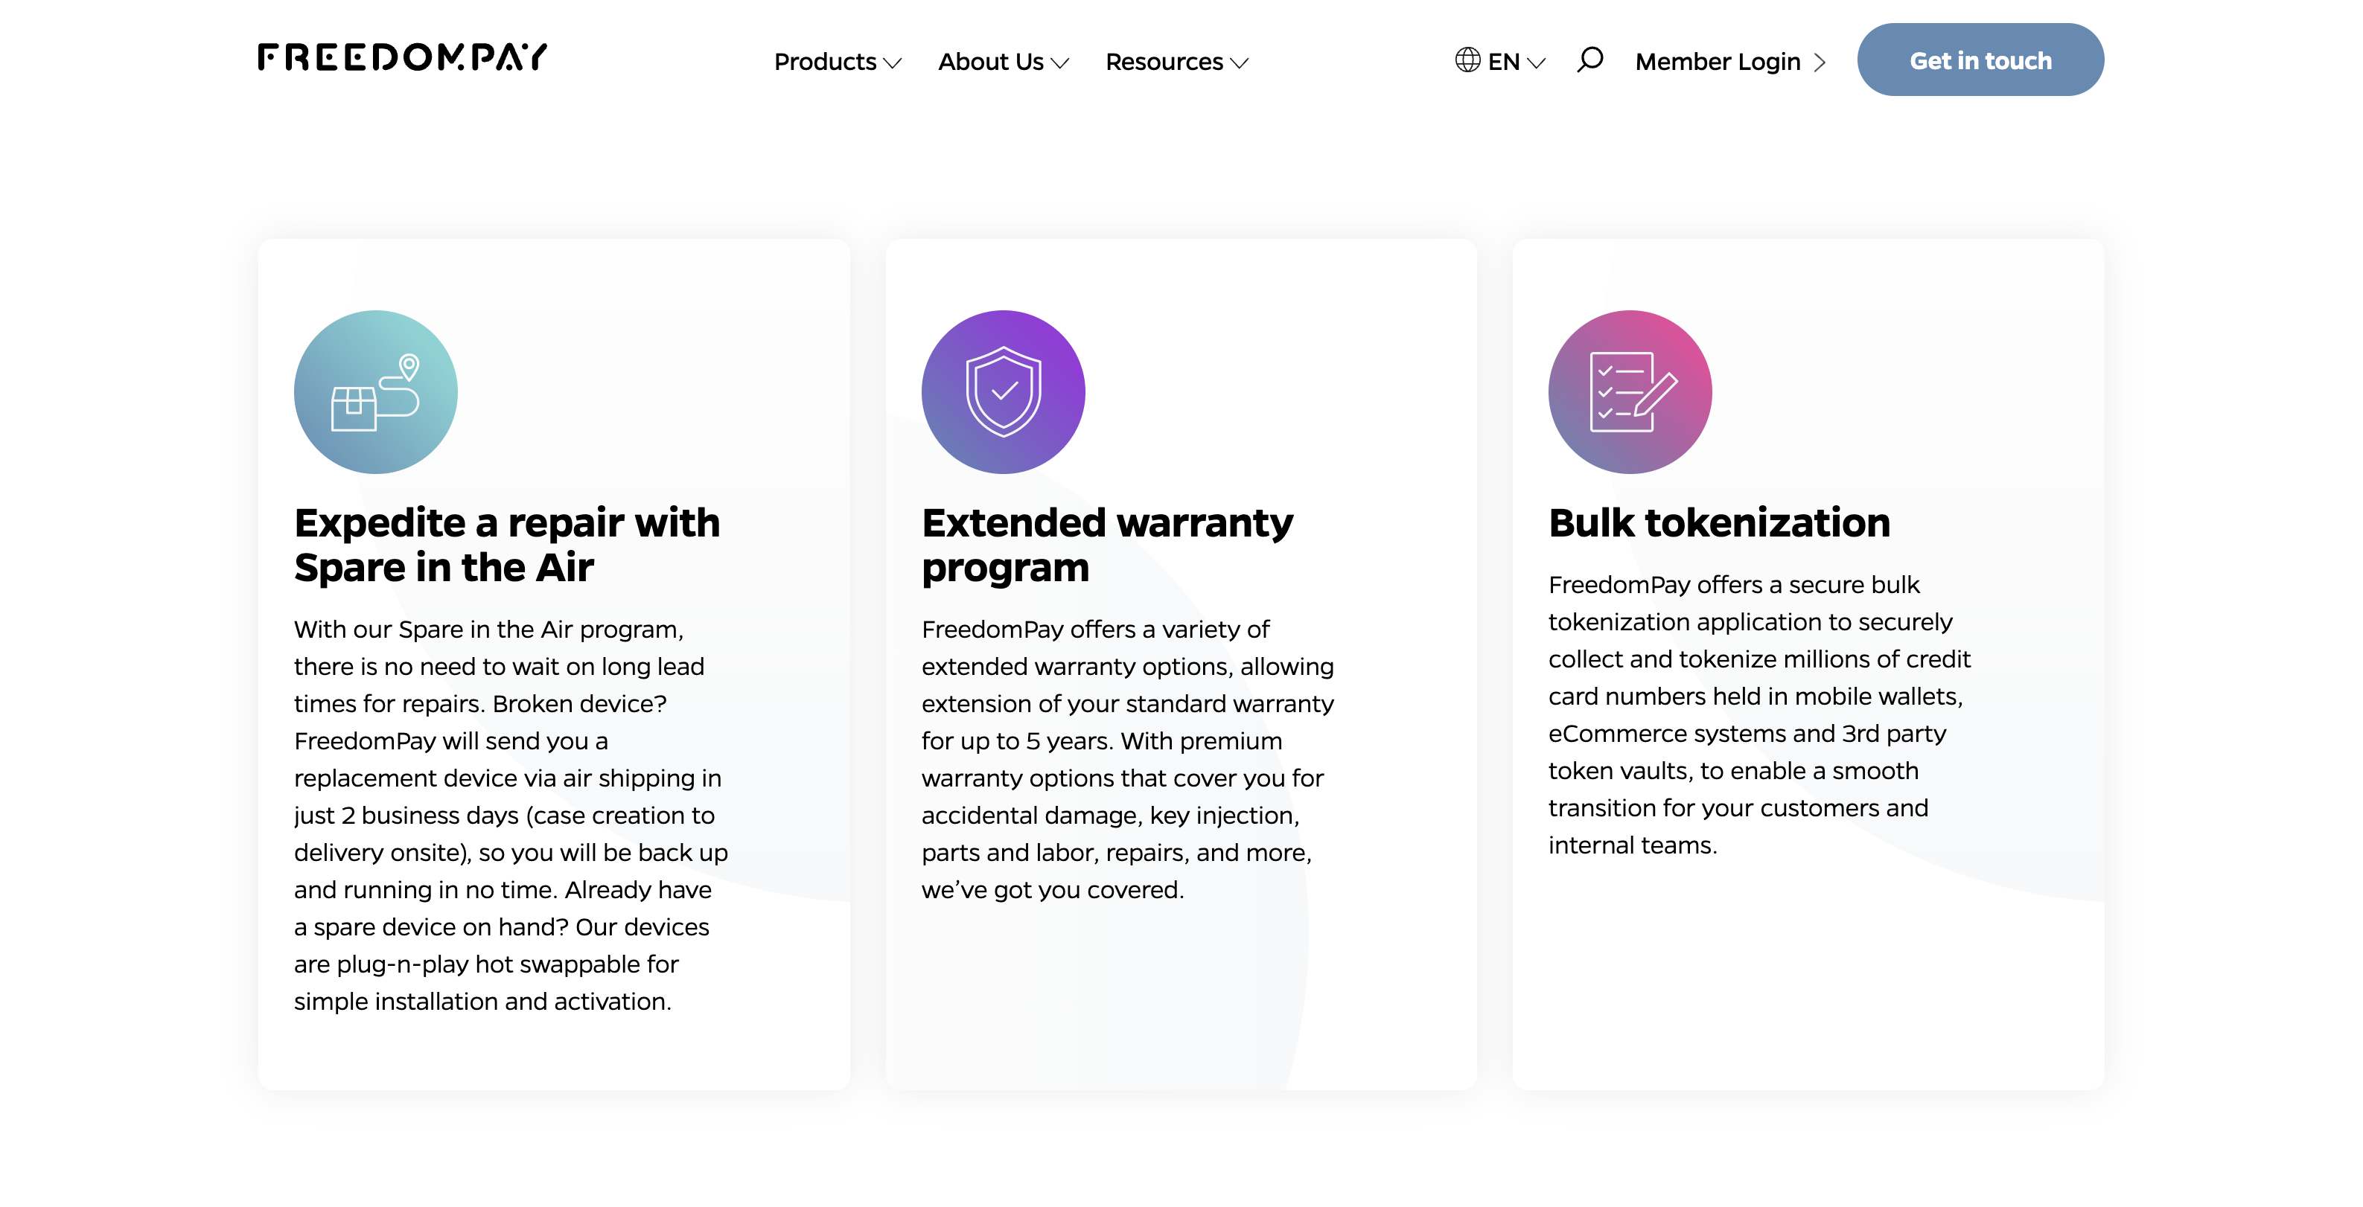
Task: Click the extended warranty description paragraph
Action: click(x=1127, y=758)
